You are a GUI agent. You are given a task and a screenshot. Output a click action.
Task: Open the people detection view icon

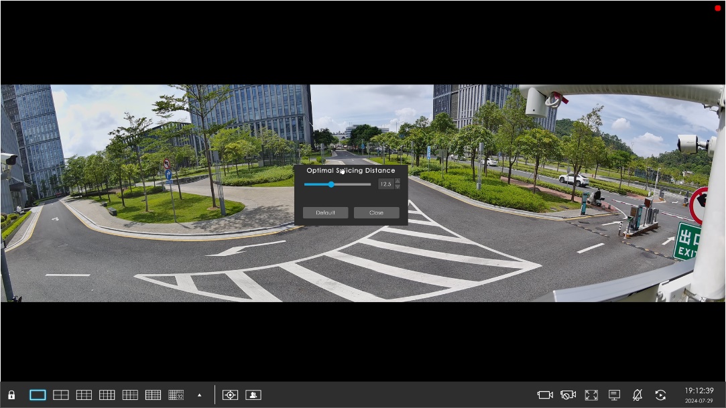tap(253, 395)
